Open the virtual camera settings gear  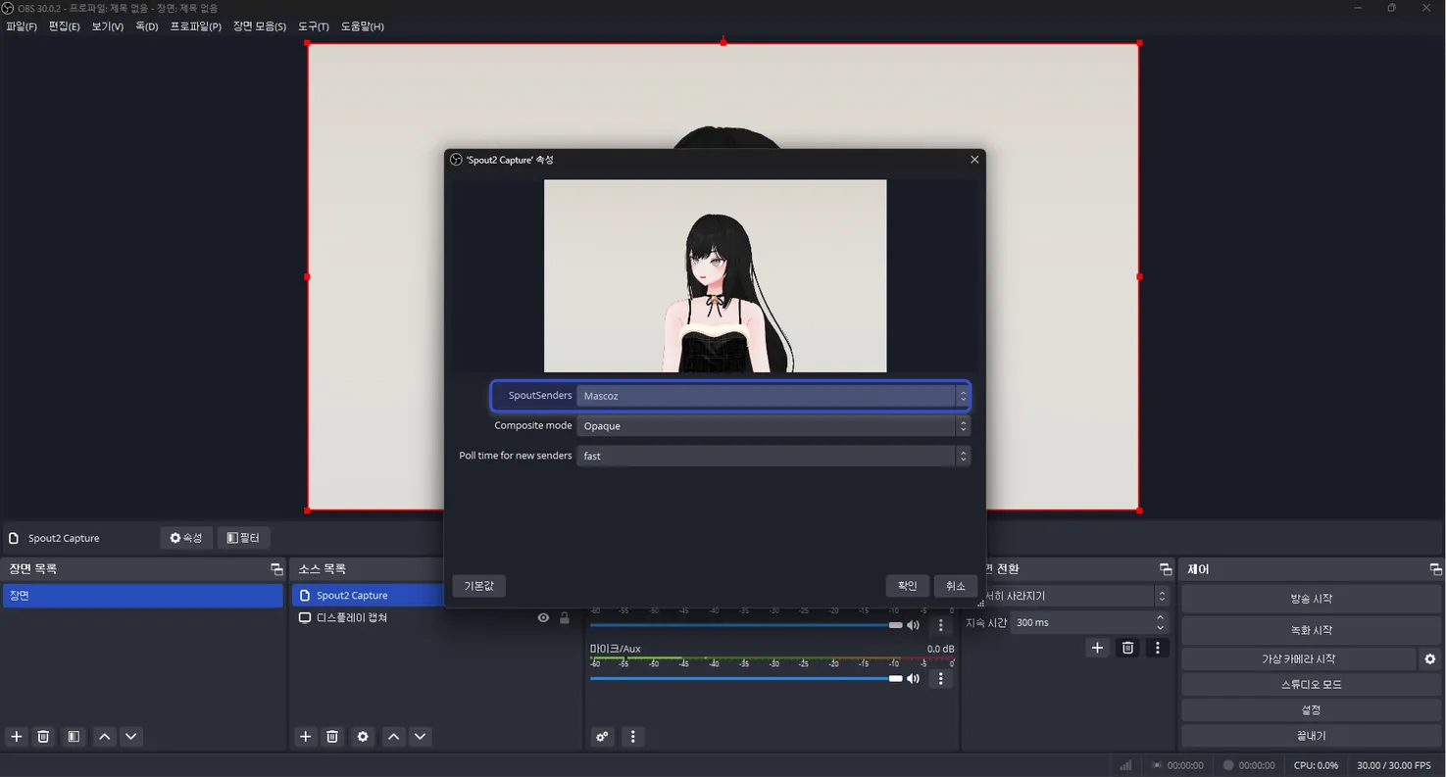(x=1429, y=659)
